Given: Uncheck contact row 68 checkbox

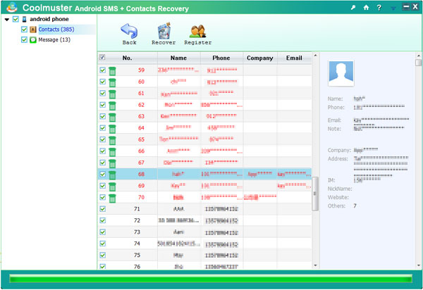Looking at the screenshot, I should 102,175.
